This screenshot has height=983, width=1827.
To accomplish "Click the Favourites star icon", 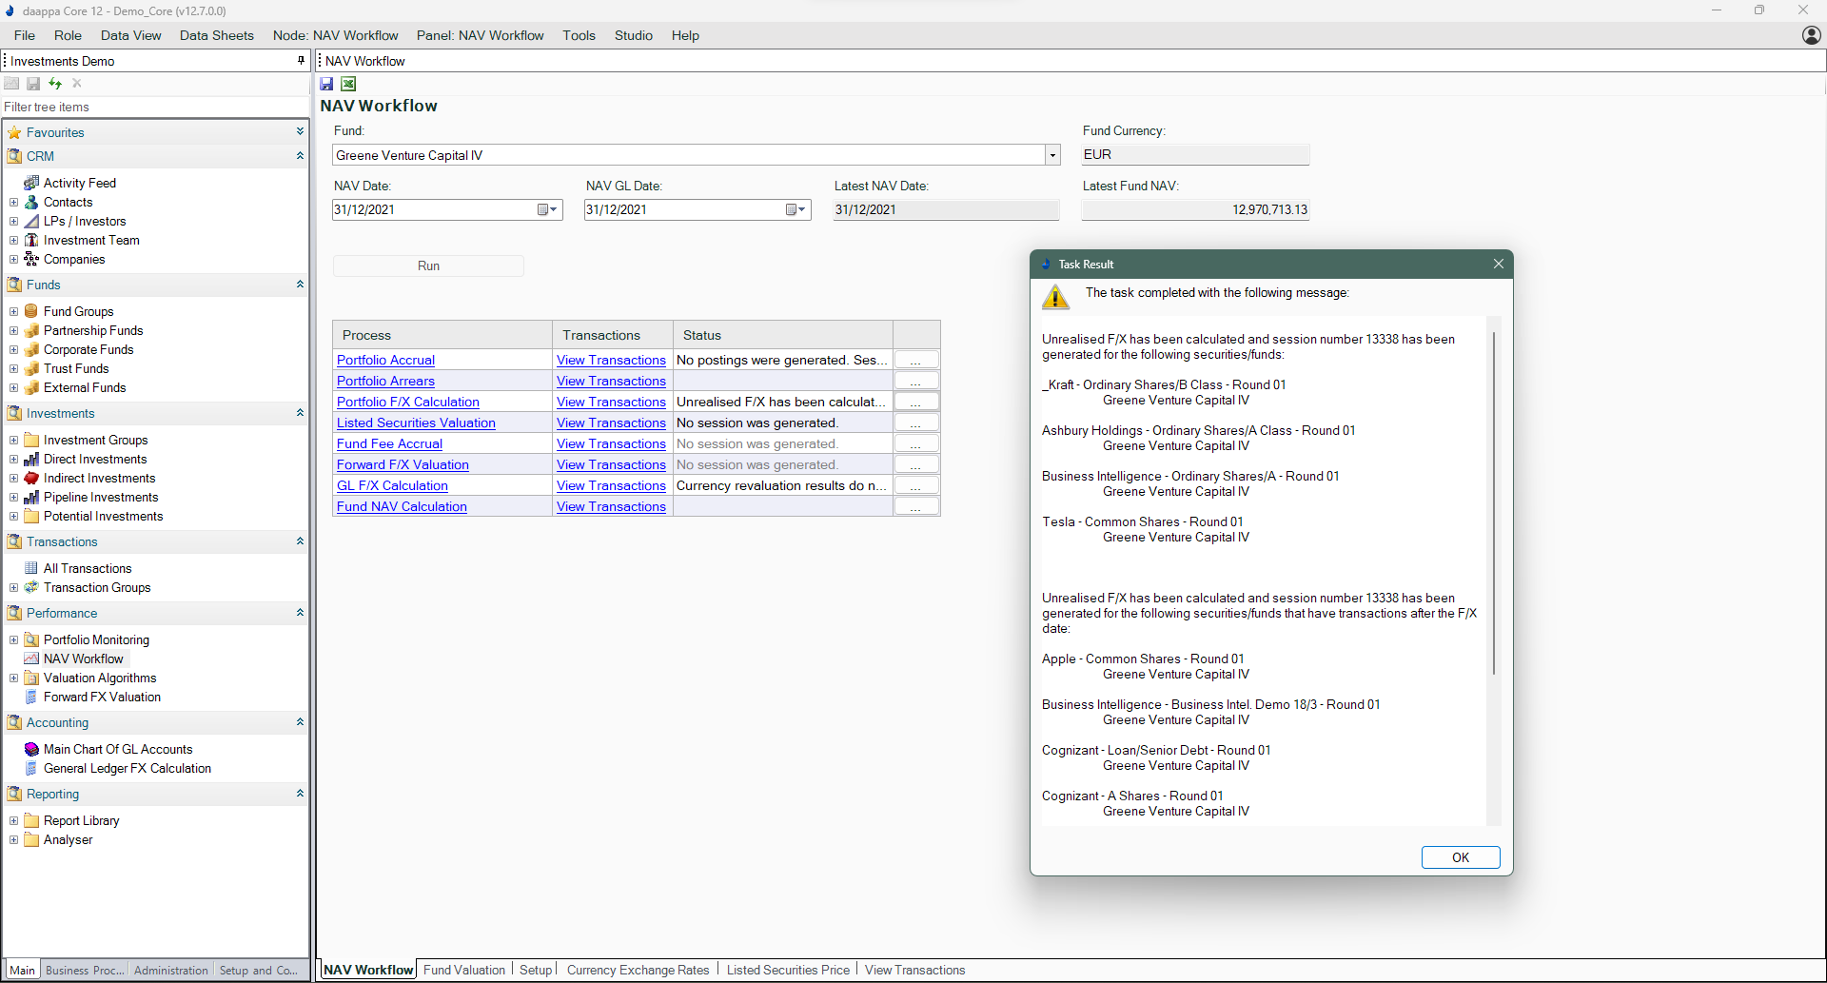I will (x=14, y=132).
